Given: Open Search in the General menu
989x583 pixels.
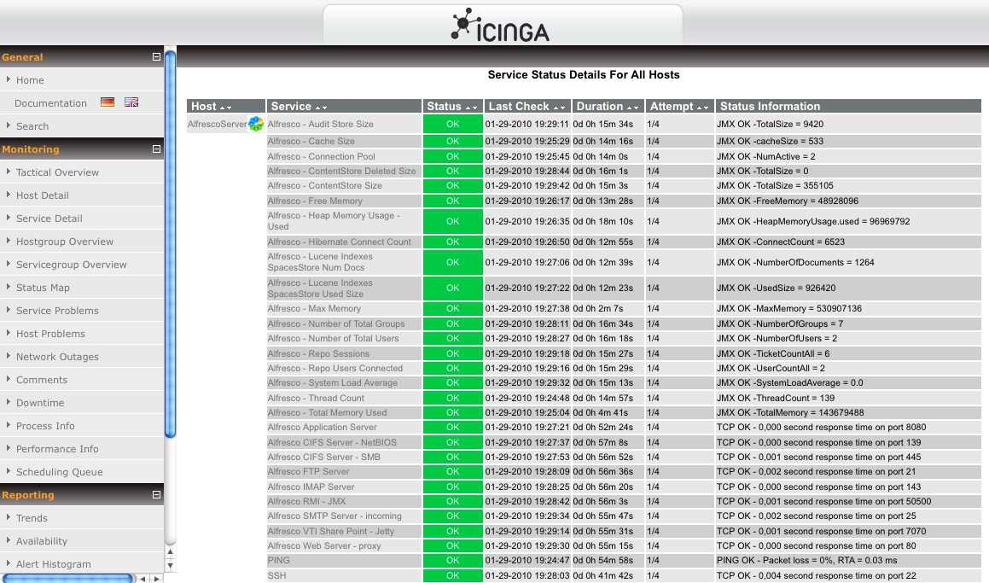Looking at the screenshot, I should tap(32, 126).
